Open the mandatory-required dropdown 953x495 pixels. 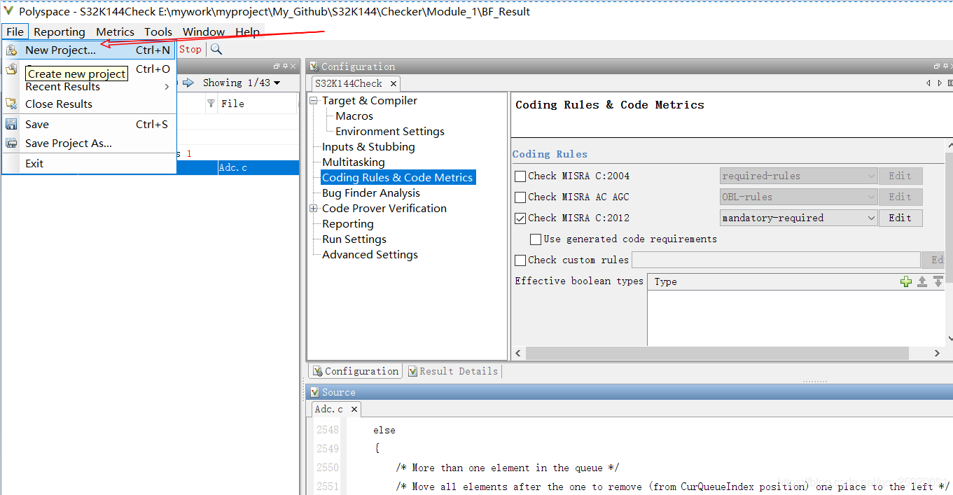(798, 218)
